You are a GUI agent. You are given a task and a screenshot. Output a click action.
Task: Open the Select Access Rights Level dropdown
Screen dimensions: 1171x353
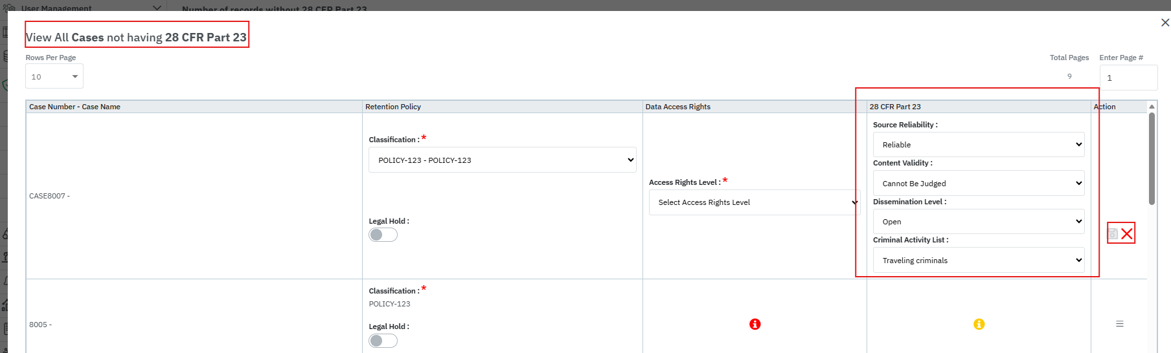click(755, 202)
